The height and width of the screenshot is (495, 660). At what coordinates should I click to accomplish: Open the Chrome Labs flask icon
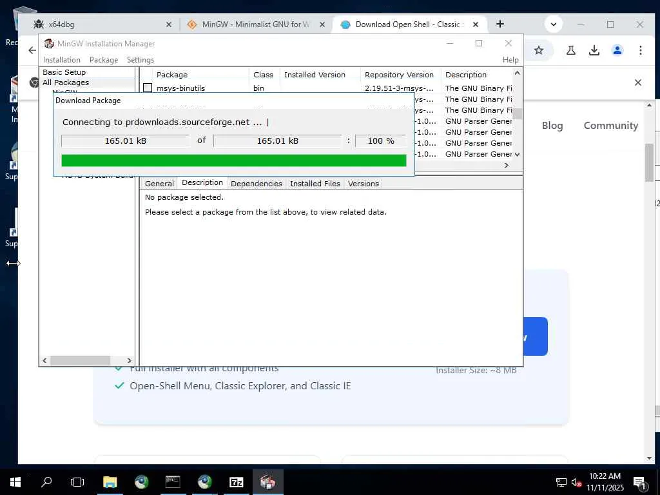coord(571,50)
